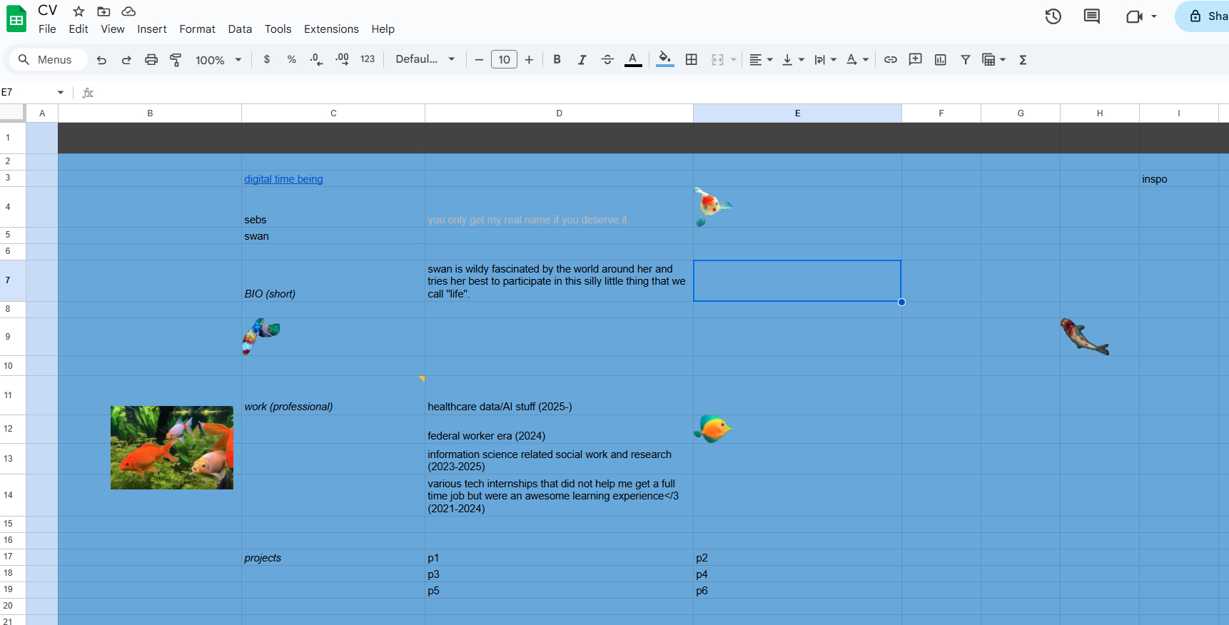This screenshot has width=1229, height=625.
Task: Click the print icon
Action: 151,60
